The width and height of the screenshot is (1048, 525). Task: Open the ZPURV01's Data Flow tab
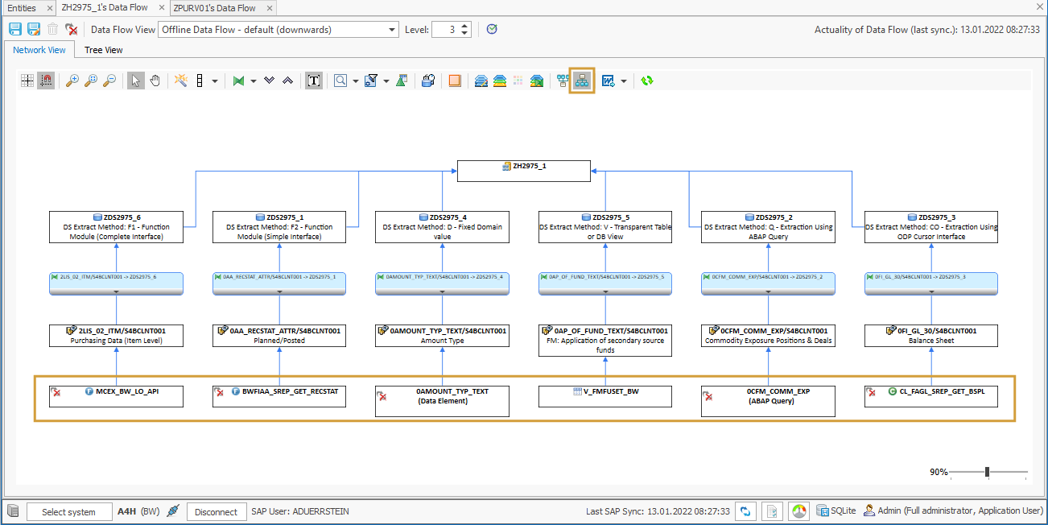coord(214,8)
